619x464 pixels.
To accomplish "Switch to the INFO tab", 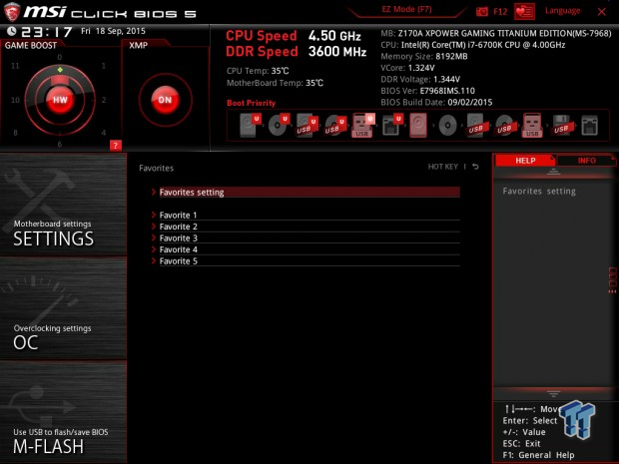I will tap(586, 161).
